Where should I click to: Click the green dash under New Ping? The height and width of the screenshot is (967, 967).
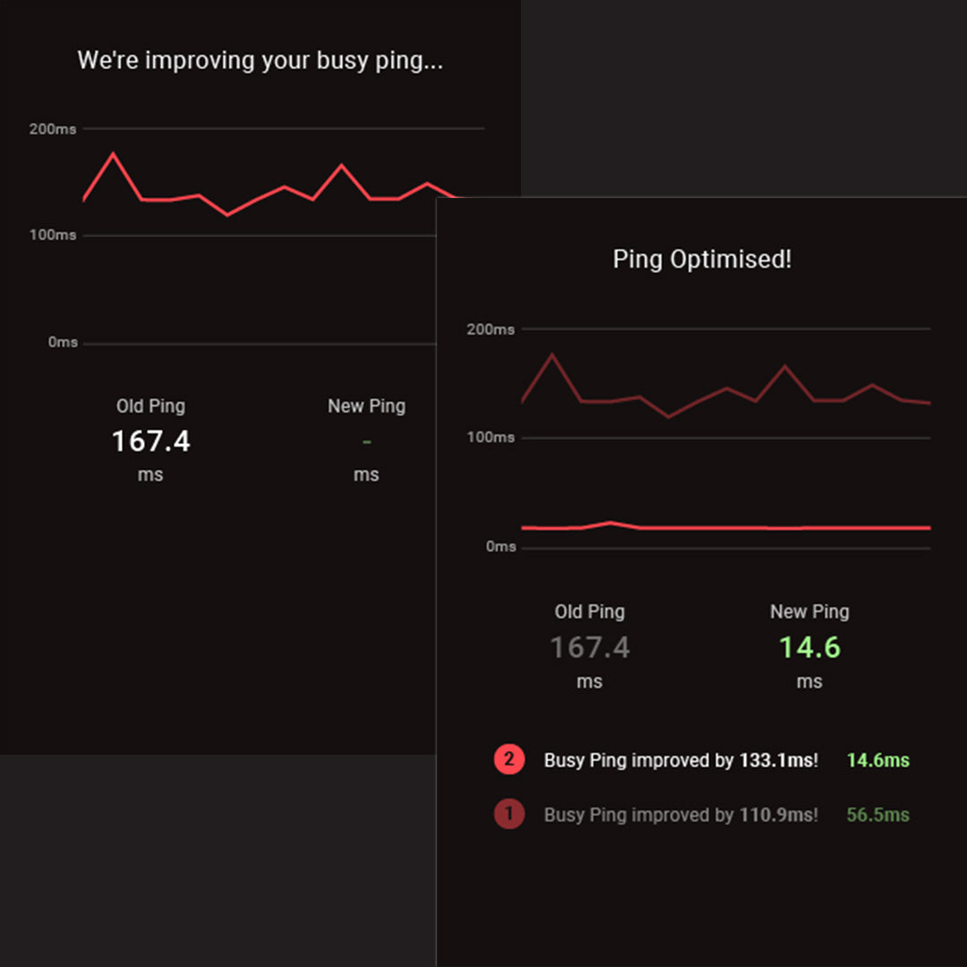pos(366,441)
